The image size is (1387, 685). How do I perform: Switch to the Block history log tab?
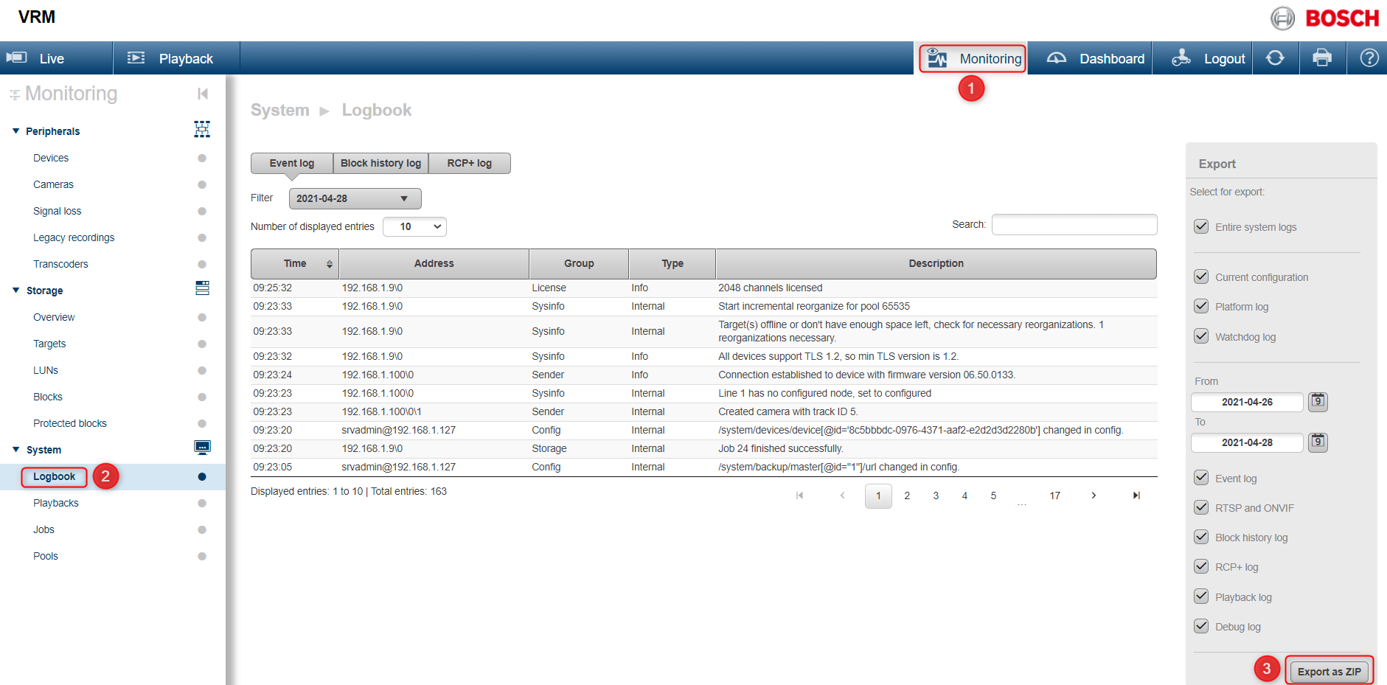[380, 163]
